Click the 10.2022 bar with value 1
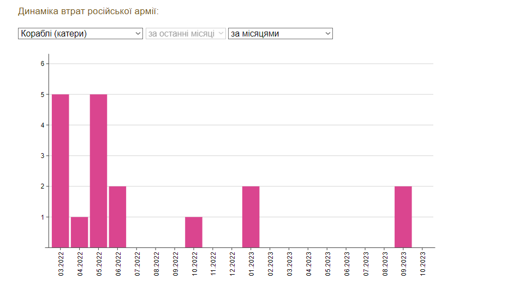Viewport: 507px width, 297px height. [194, 233]
